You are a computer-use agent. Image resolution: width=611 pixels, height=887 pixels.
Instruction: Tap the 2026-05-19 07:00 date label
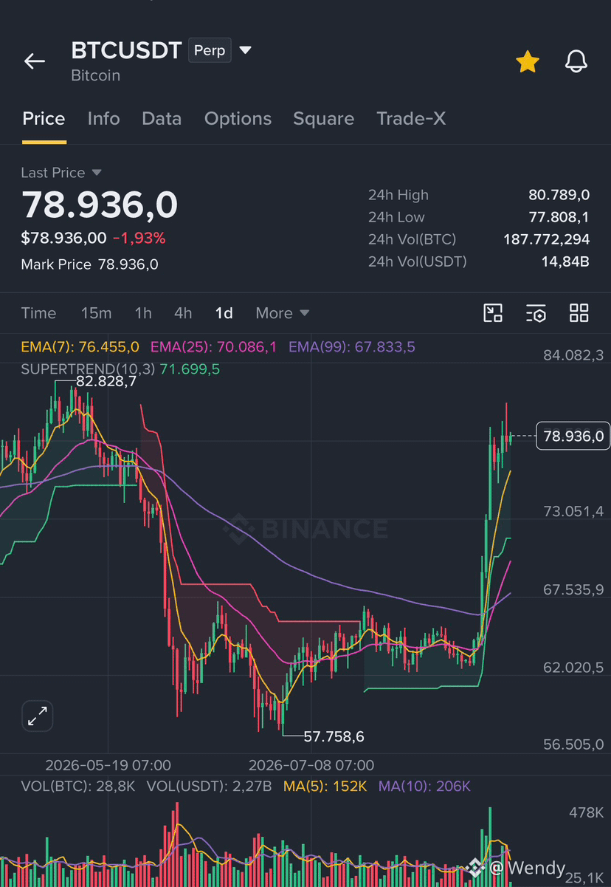coord(108,765)
